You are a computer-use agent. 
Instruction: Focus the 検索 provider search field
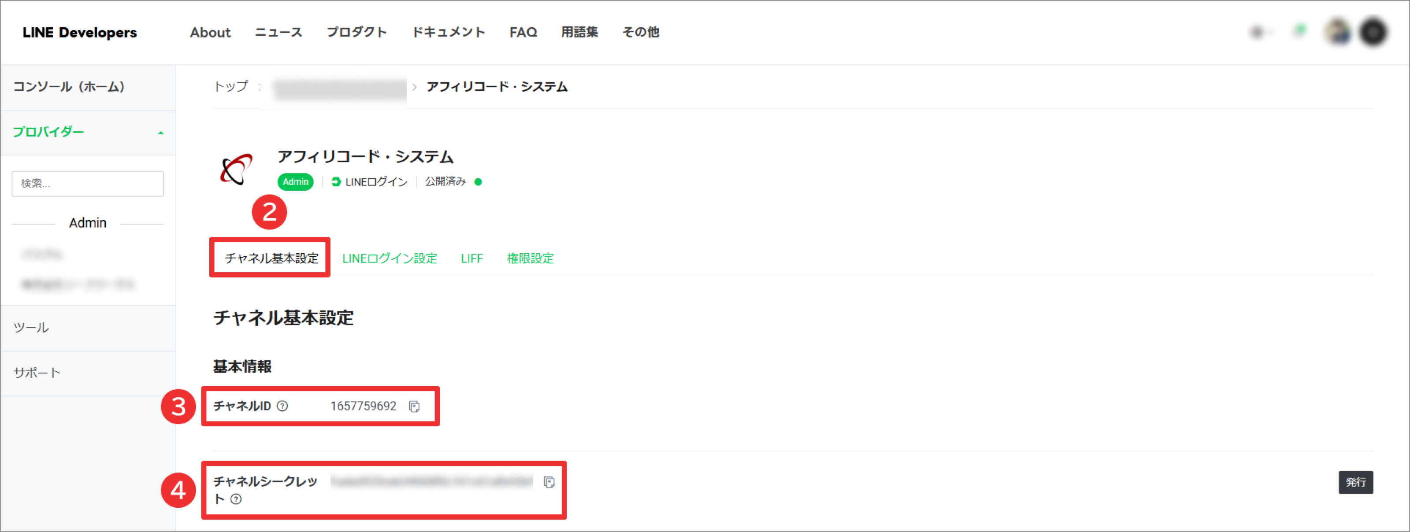(x=88, y=183)
